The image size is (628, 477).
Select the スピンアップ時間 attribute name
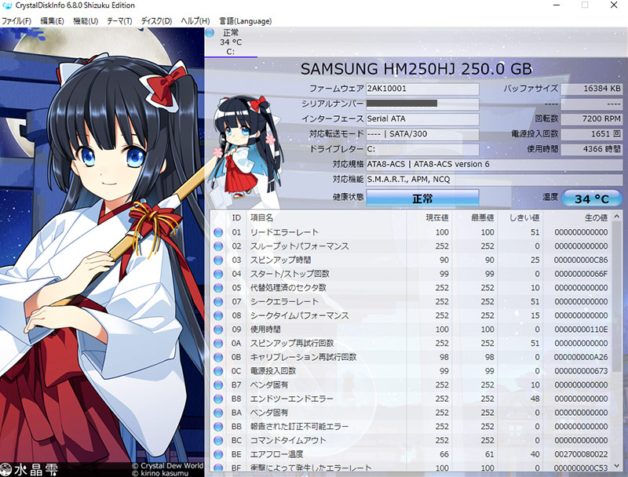point(280,260)
